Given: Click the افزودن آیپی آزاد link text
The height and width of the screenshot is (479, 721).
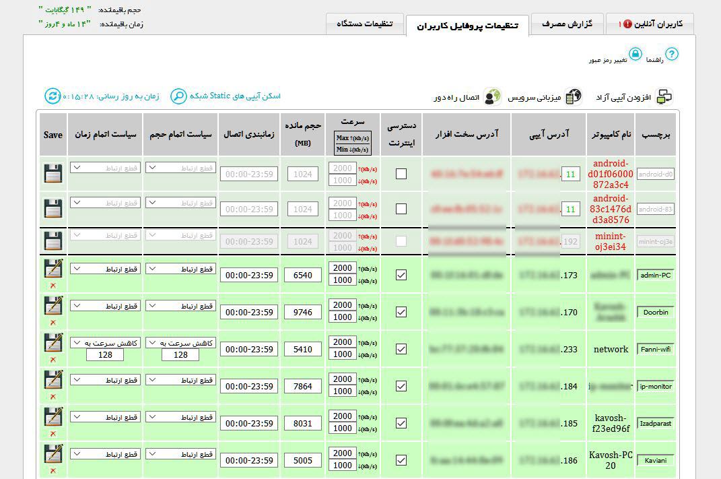Looking at the screenshot, I should (x=623, y=97).
